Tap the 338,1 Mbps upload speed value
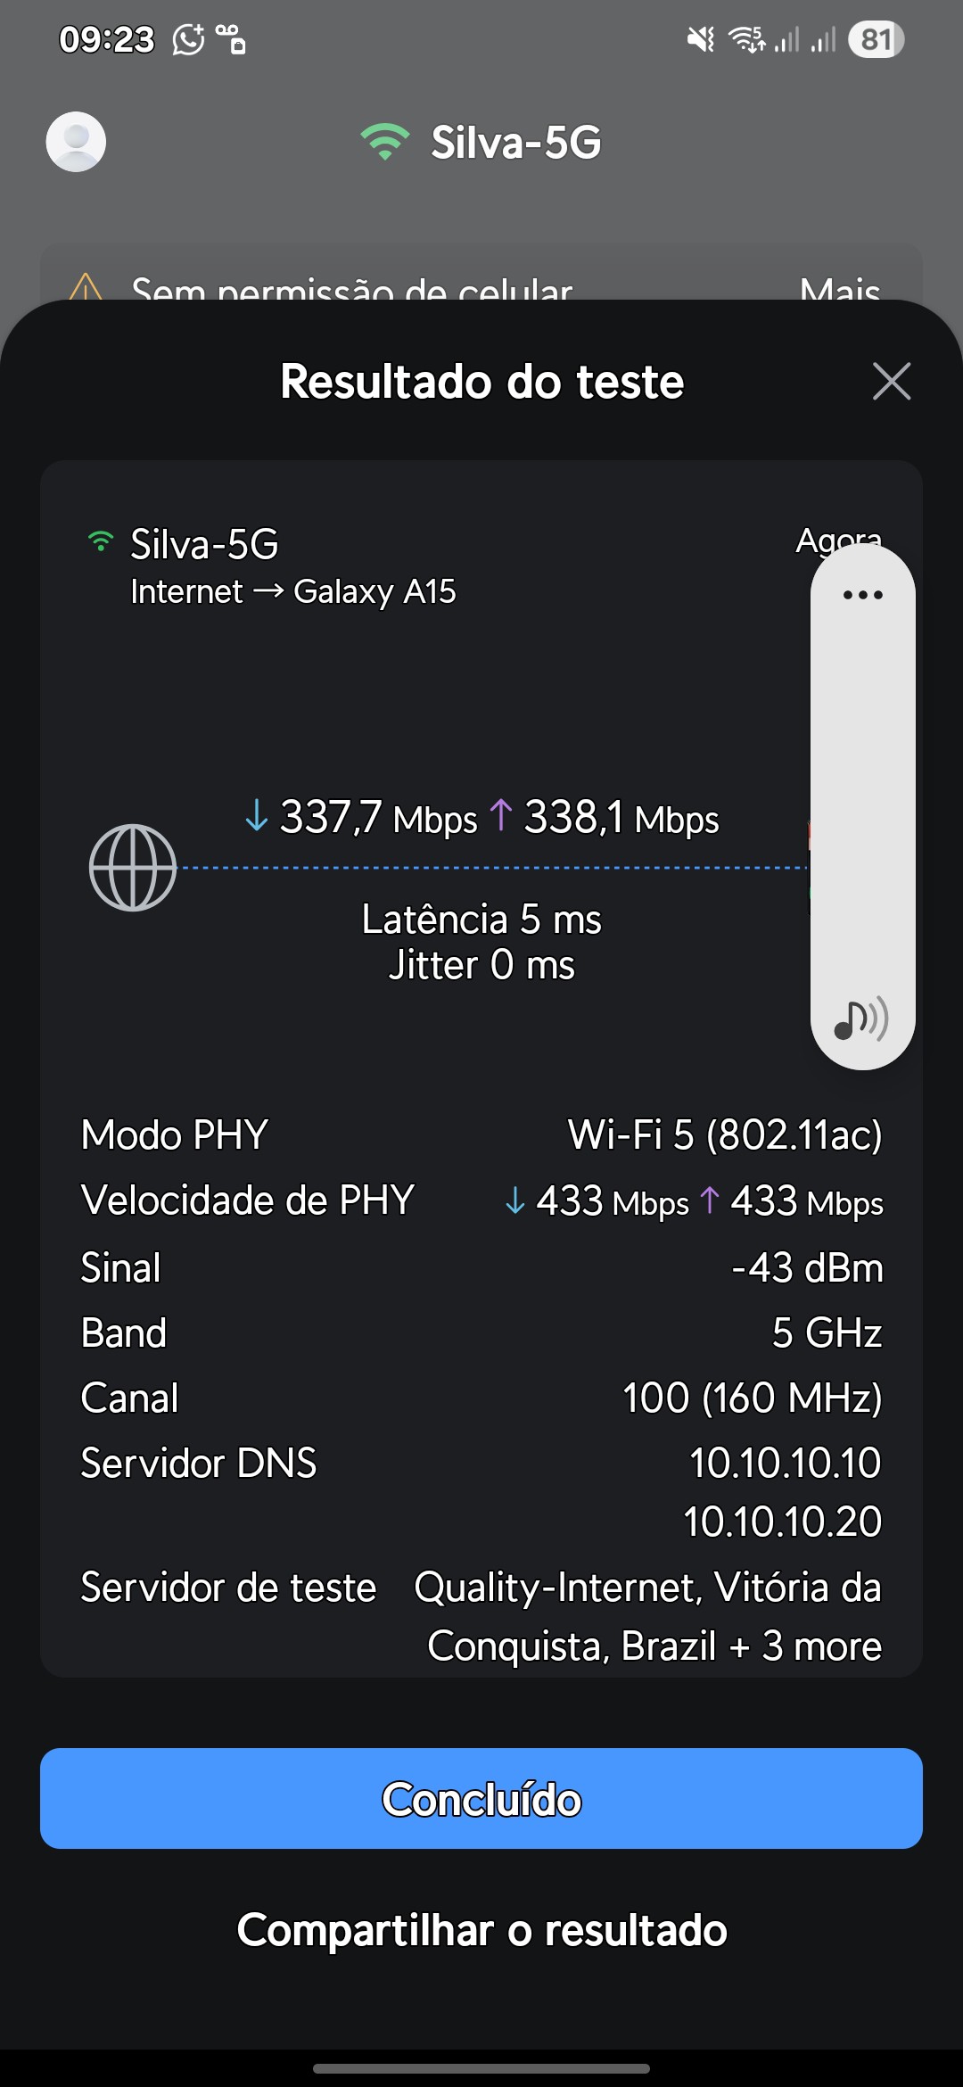963x2087 pixels. point(608,818)
